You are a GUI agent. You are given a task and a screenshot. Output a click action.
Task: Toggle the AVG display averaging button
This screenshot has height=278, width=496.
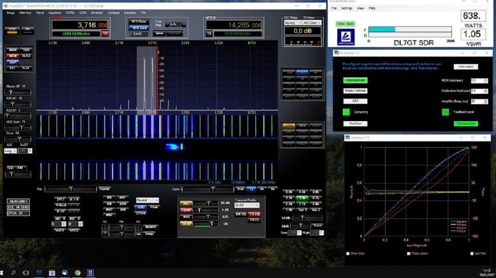pos(140,207)
